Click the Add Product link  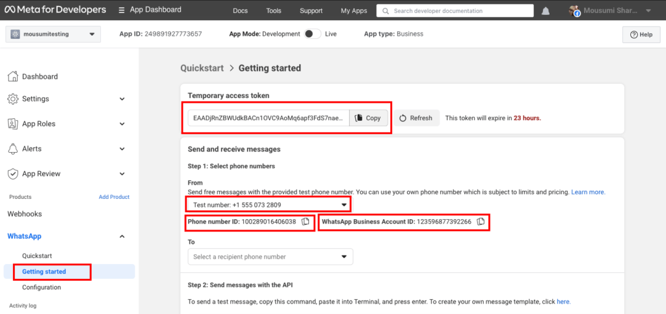pyautogui.click(x=114, y=197)
